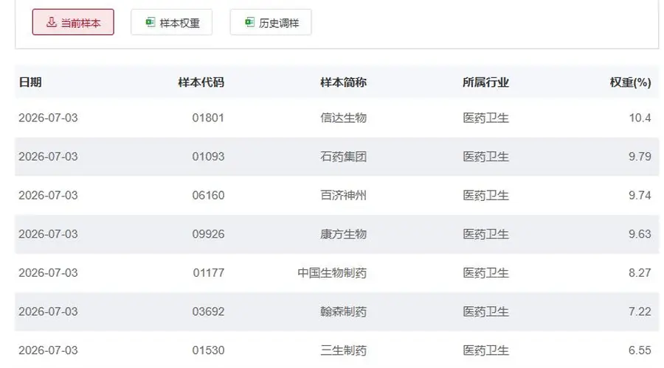Click 医药卫生 in the 百济神州 row
The height and width of the screenshot is (368, 664).
click(485, 195)
